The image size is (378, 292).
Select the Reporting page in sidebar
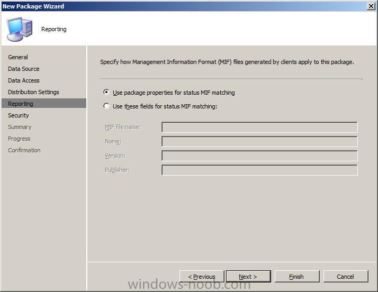(x=44, y=103)
